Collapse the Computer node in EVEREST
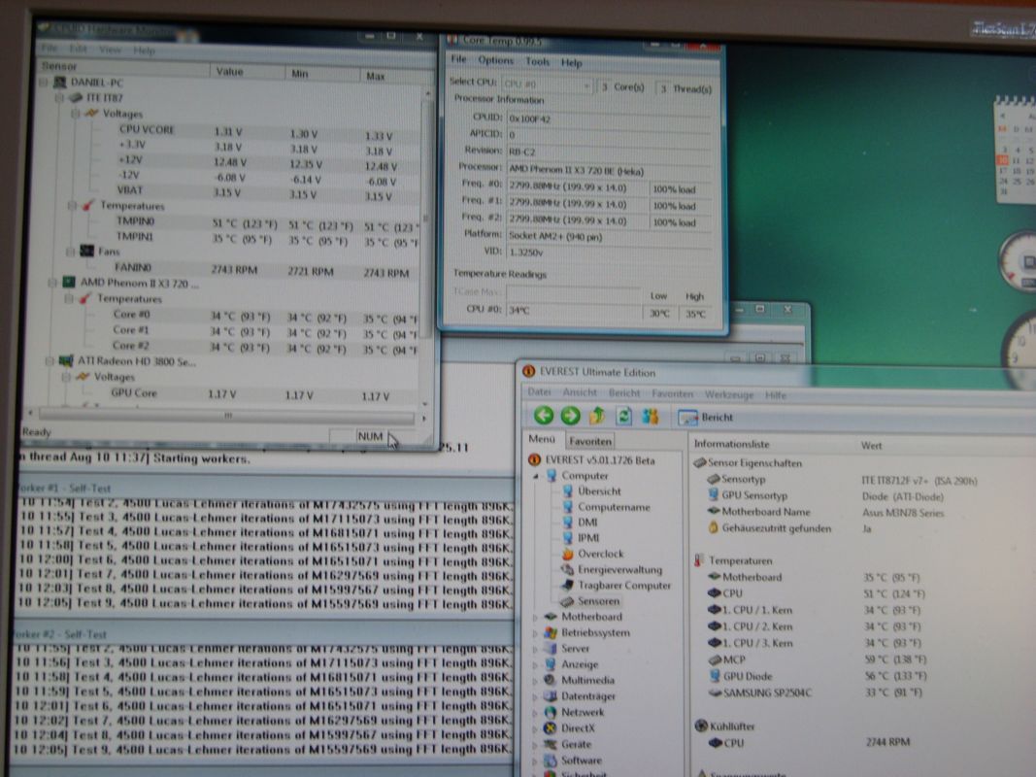The image size is (1036, 777). point(535,475)
